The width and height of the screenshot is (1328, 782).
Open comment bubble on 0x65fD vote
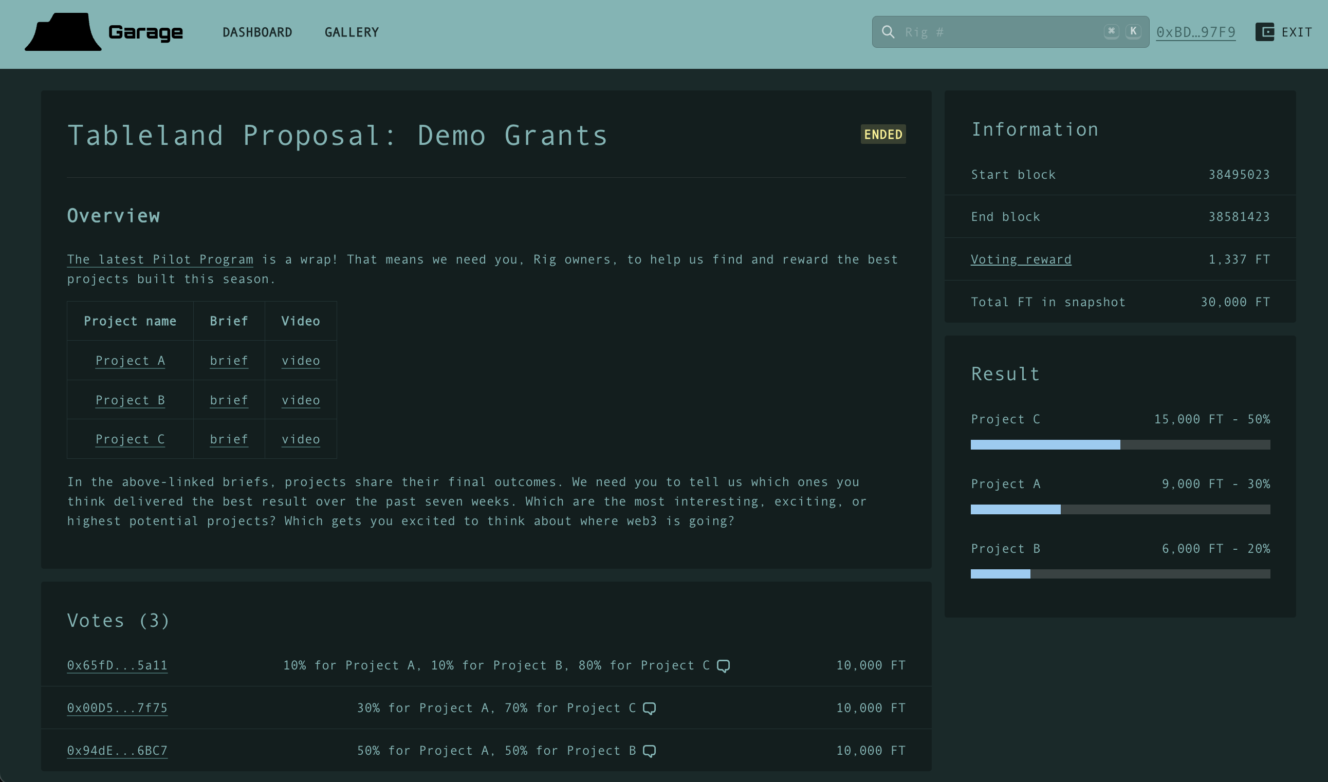[724, 665]
